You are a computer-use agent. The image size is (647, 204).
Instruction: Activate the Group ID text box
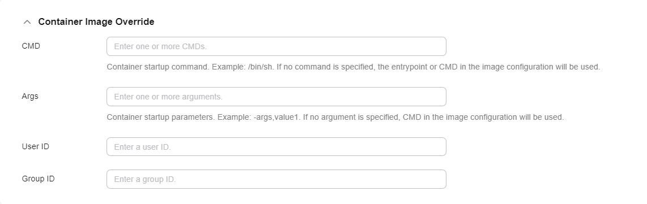tap(276, 179)
